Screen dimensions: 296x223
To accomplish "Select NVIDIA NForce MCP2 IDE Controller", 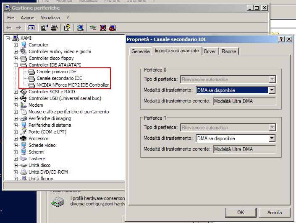I will coord(73,85).
